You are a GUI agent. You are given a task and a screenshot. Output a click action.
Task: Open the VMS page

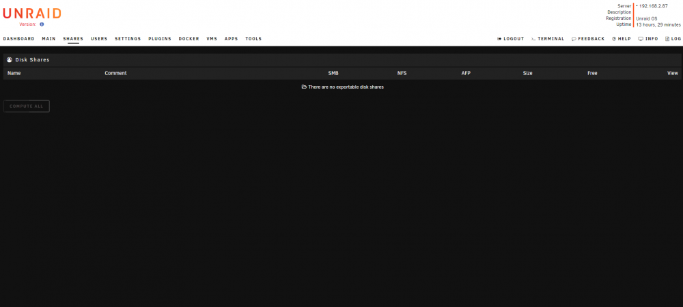212,39
